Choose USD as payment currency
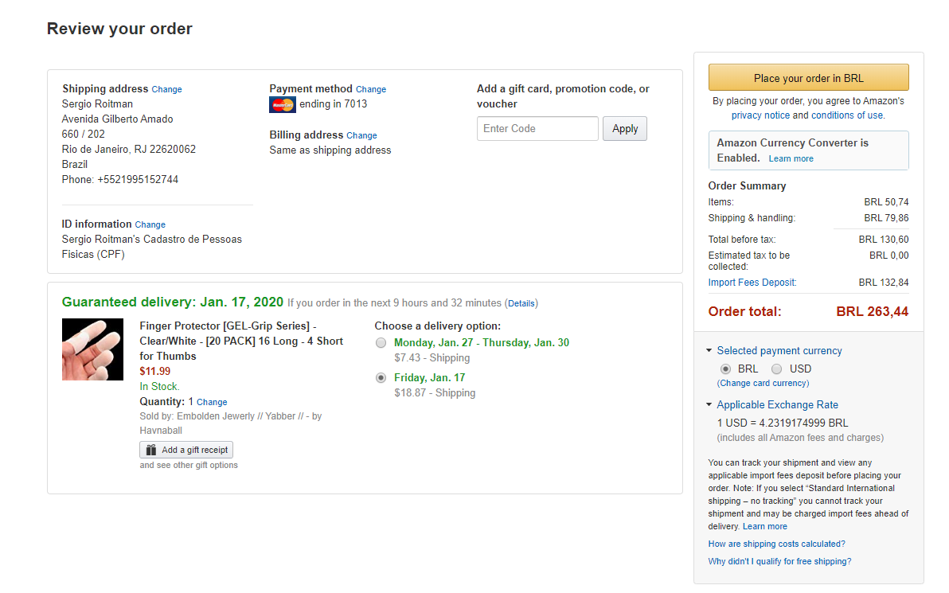 click(776, 369)
